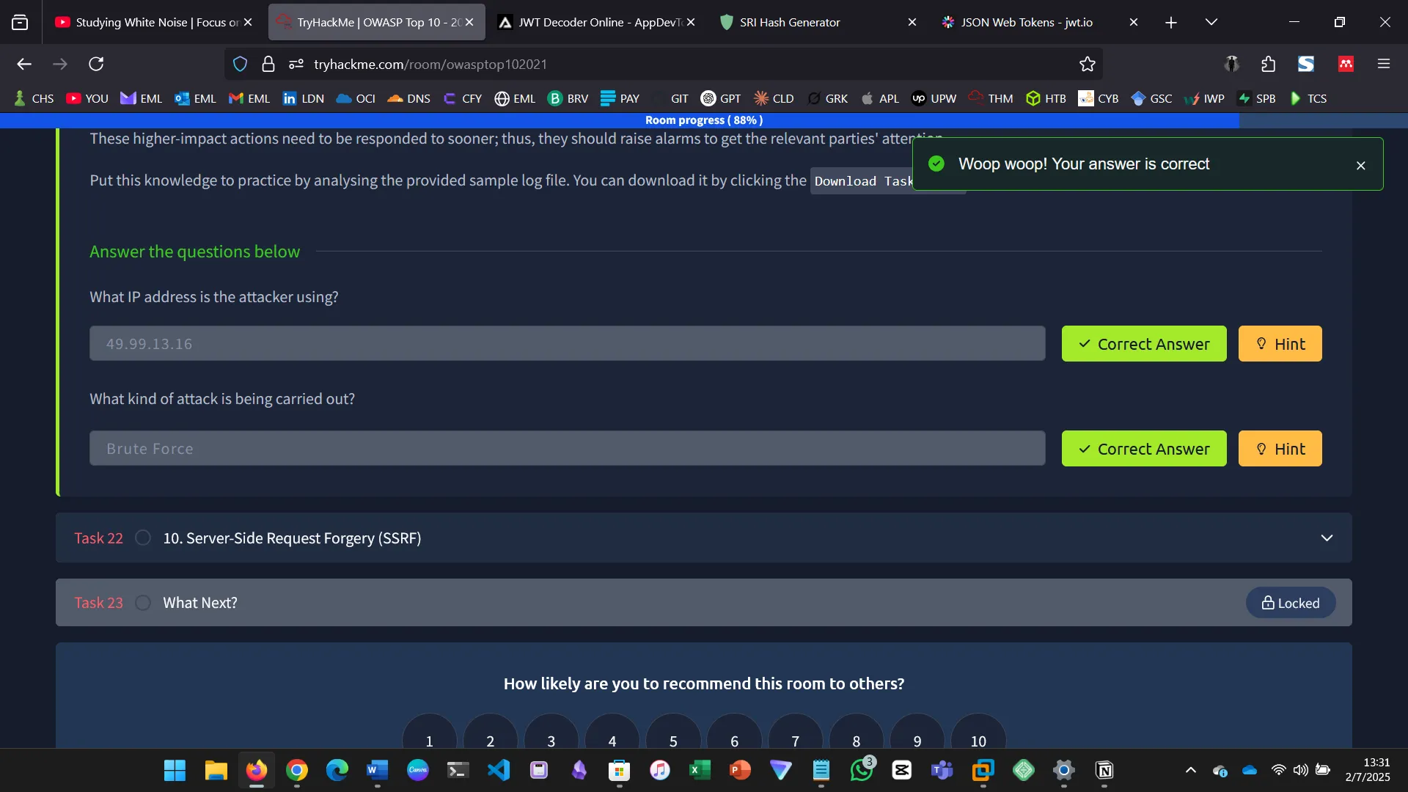Open Visual Studio Code from taskbar
The image size is (1408, 792).
[499, 770]
